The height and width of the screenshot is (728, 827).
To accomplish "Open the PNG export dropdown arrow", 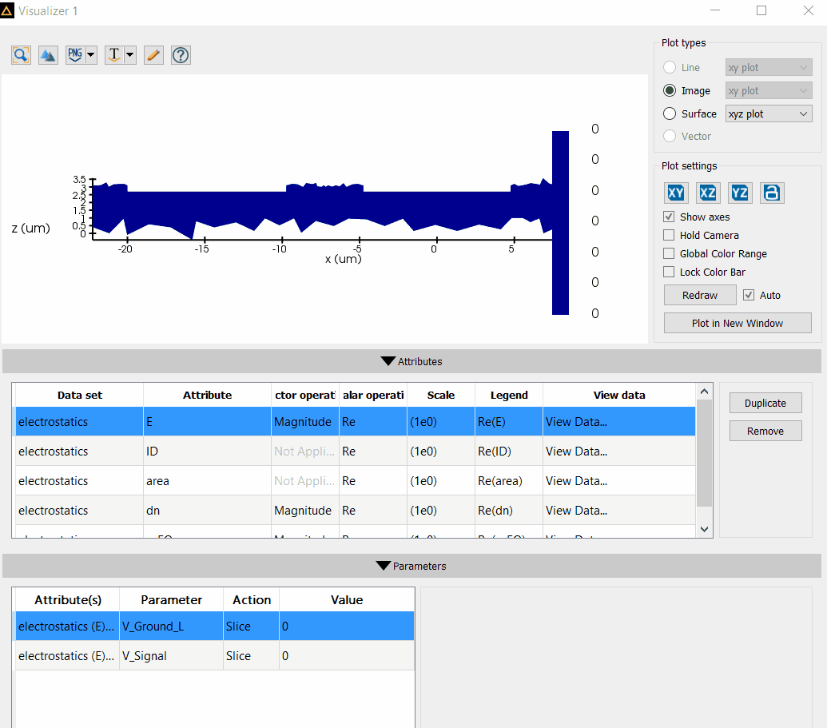I will [91, 55].
